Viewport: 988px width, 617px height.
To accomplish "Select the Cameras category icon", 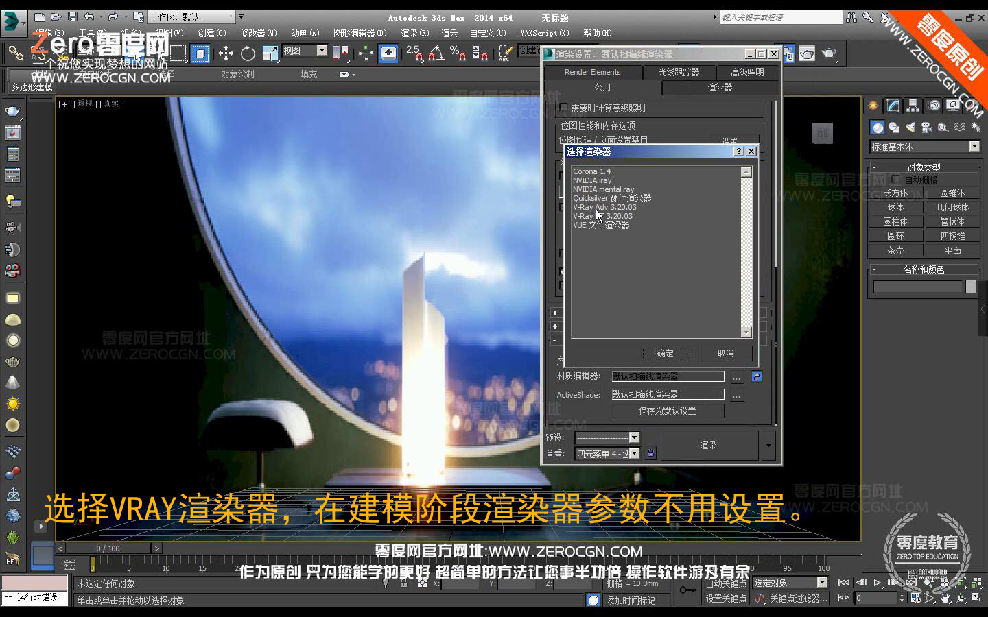I will pos(927,128).
